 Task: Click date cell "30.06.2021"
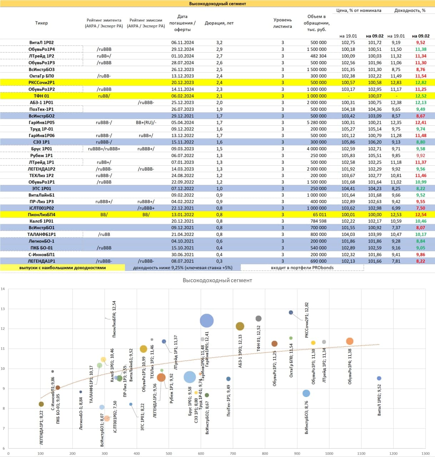182,255
